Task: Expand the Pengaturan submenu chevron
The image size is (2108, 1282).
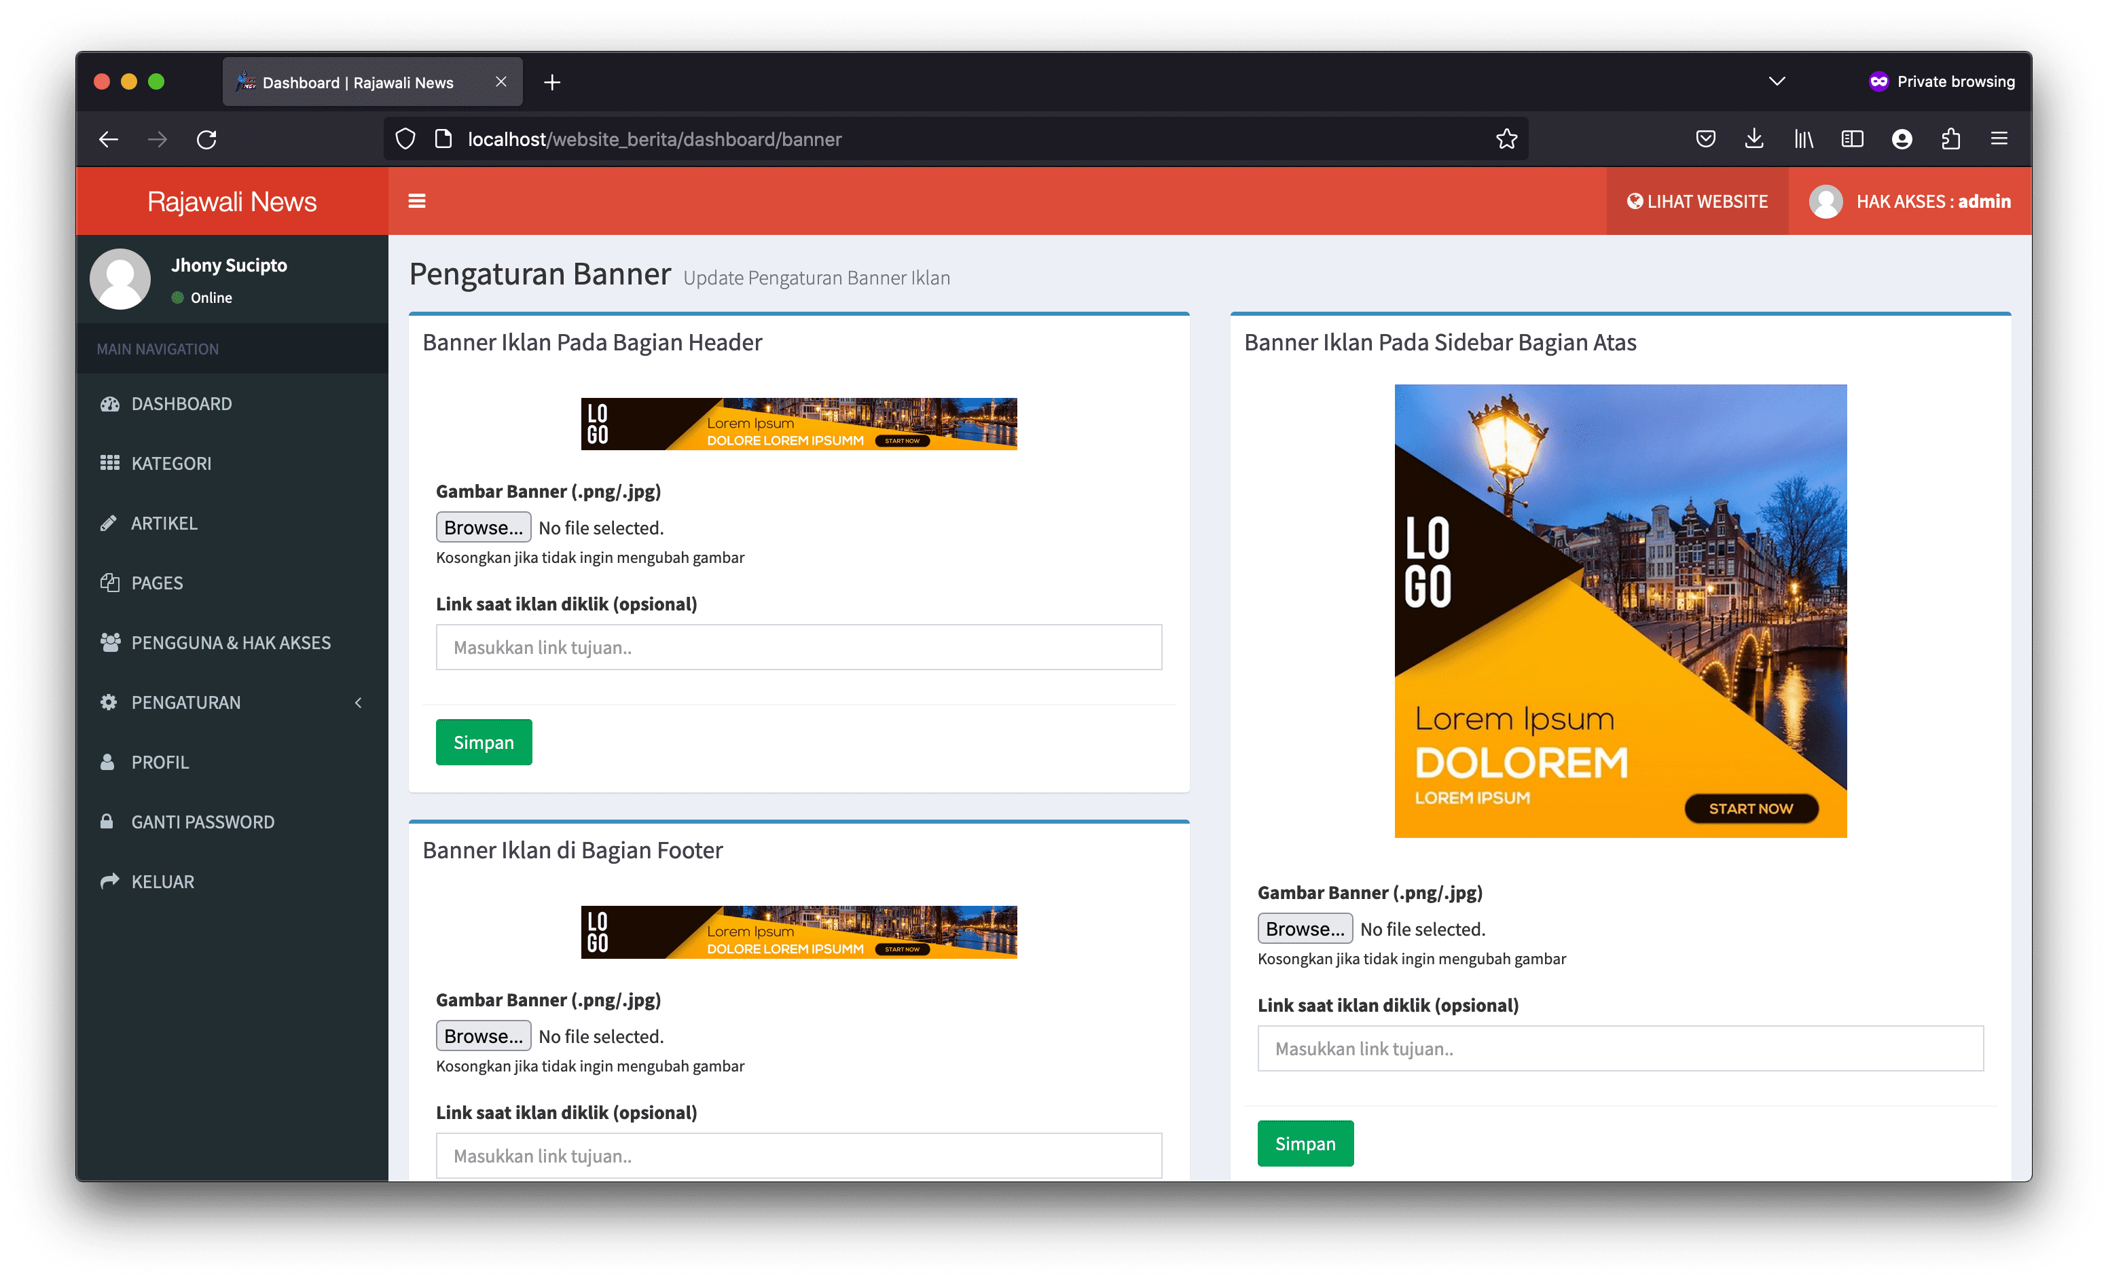Action: (359, 702)
